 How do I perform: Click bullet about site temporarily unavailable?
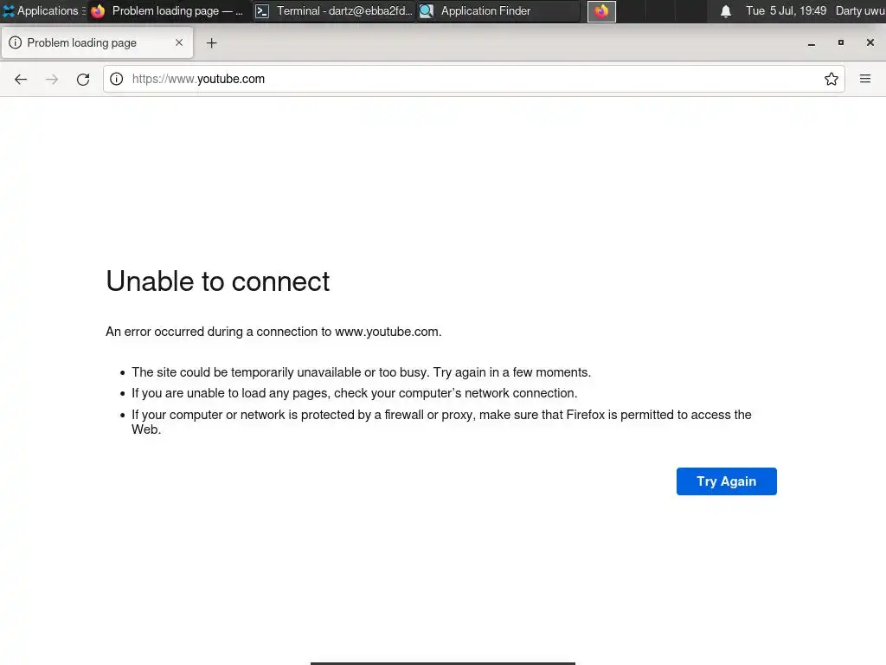click(x=361, y=372)
